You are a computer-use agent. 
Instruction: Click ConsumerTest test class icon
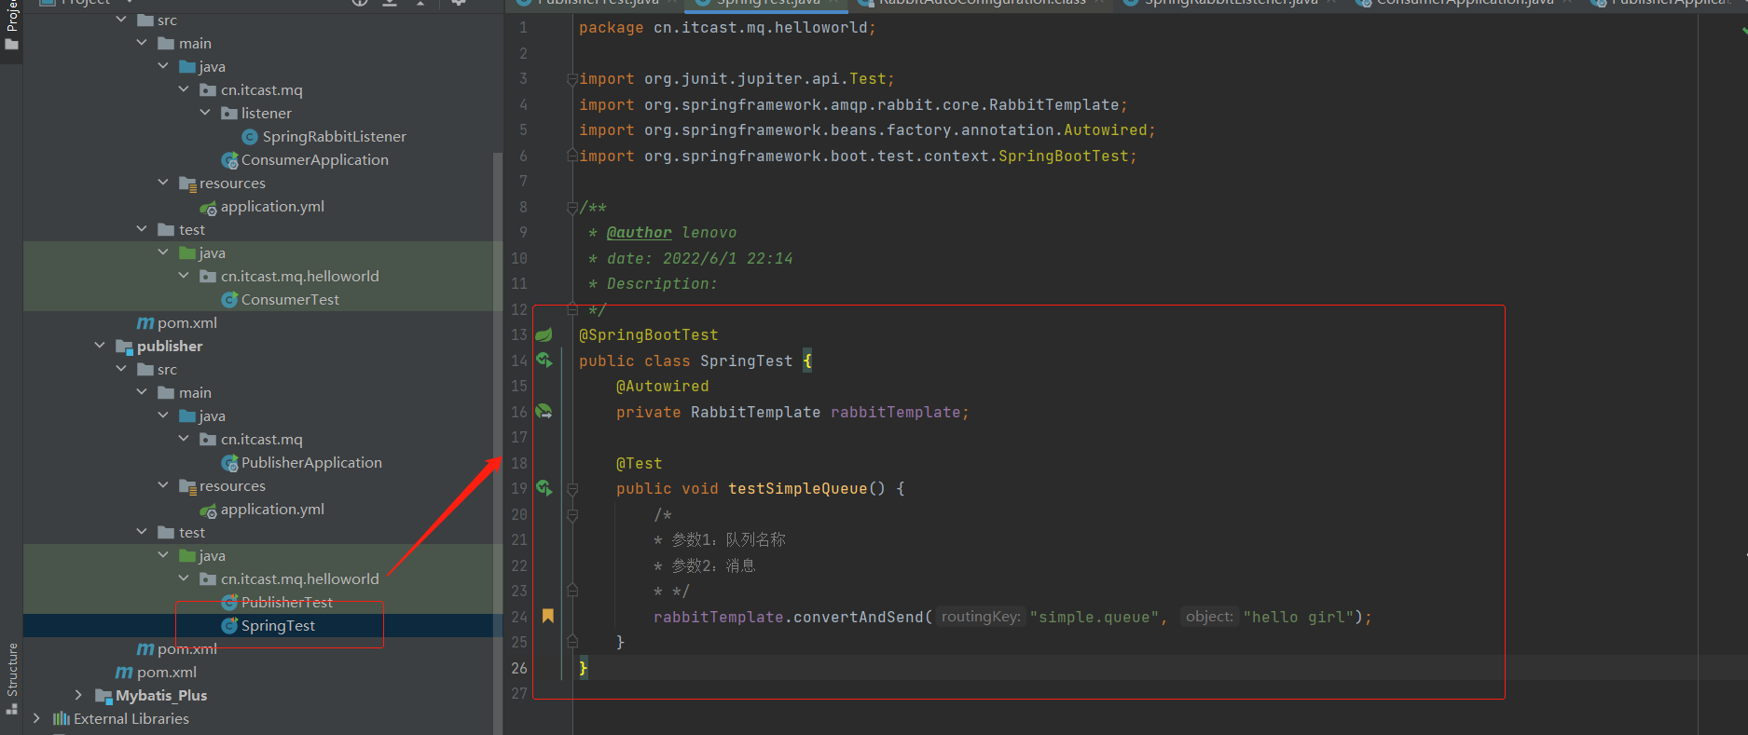tap(229, 300)
